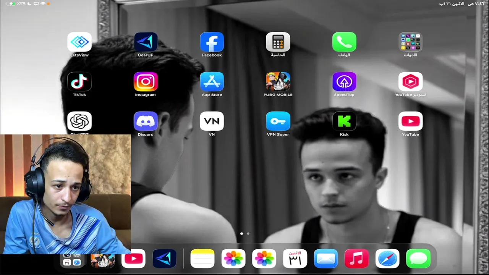Open YouTube from the home screen grid

410,121
